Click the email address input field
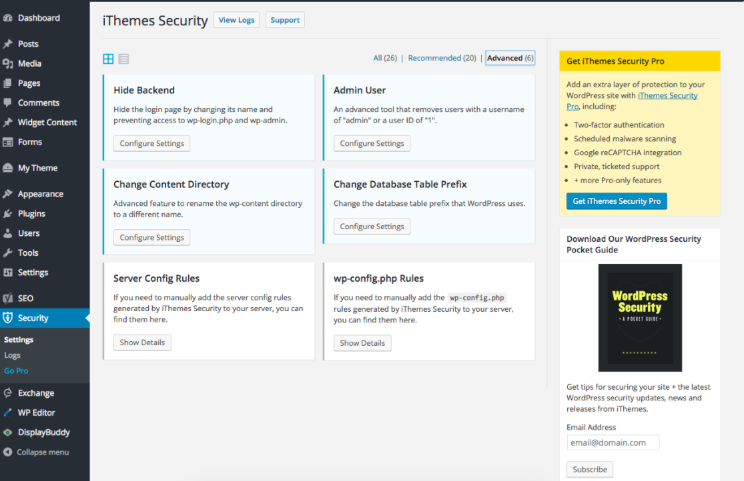 click(x=613, y=442)
